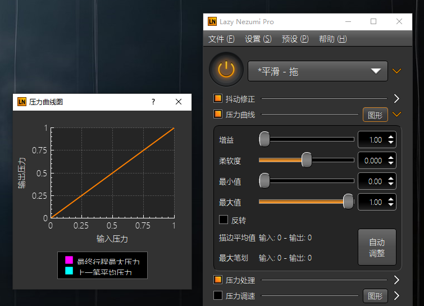Screen dimensions: 424x306
Task: Maximize the Lazy Nezumi Pro window
Action: (373, 22)
